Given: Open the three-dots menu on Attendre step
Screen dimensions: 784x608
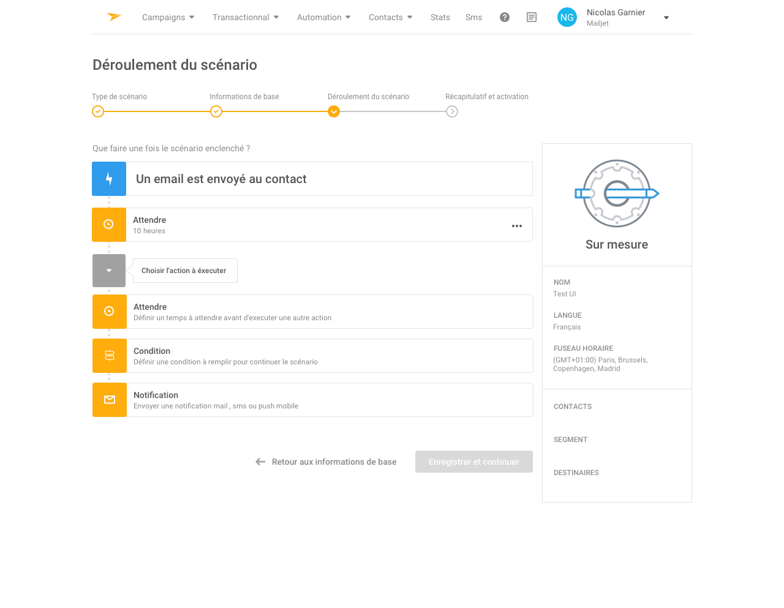Looking at the screenshot, I should point(517,226).
